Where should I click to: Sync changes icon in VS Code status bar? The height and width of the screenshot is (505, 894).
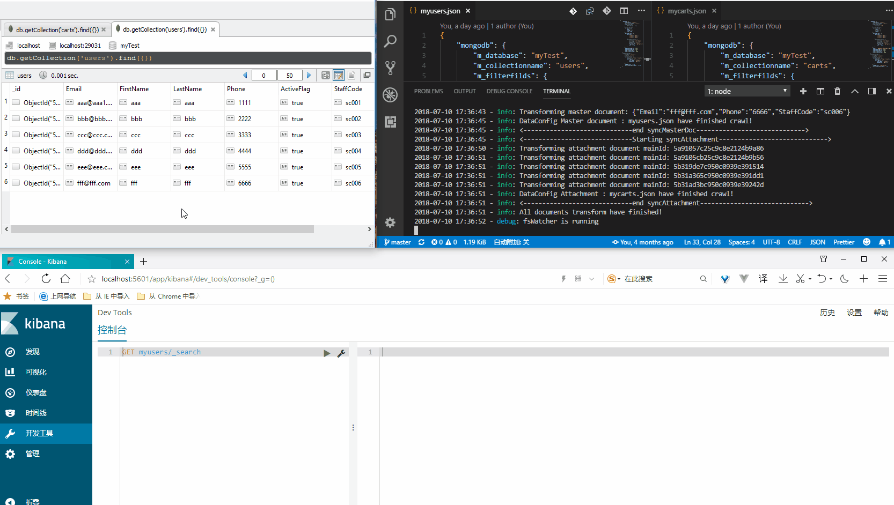click(x=421, y=242)
